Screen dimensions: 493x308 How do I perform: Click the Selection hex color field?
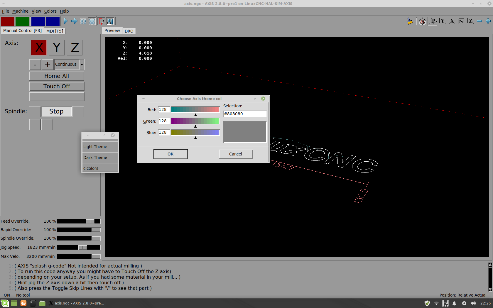pos(245,114)
